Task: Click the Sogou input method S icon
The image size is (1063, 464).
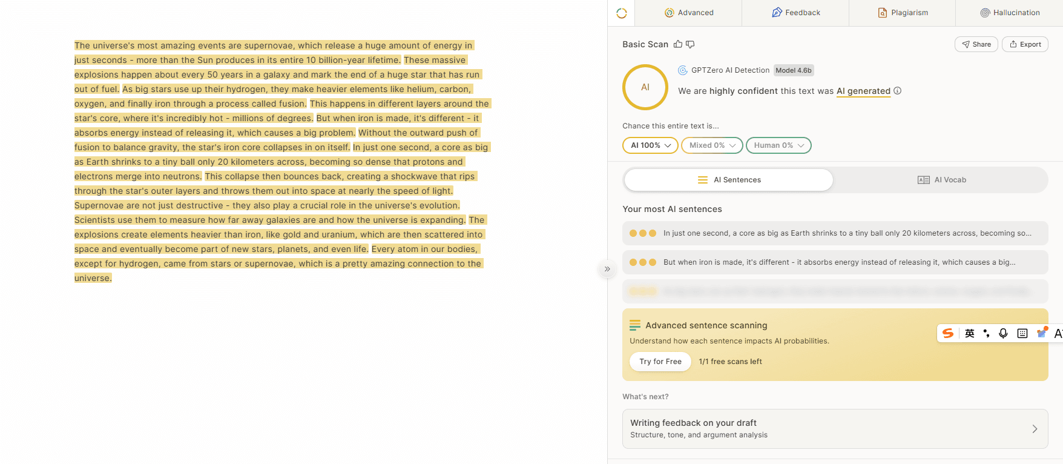Action: [x=948, y=333]
